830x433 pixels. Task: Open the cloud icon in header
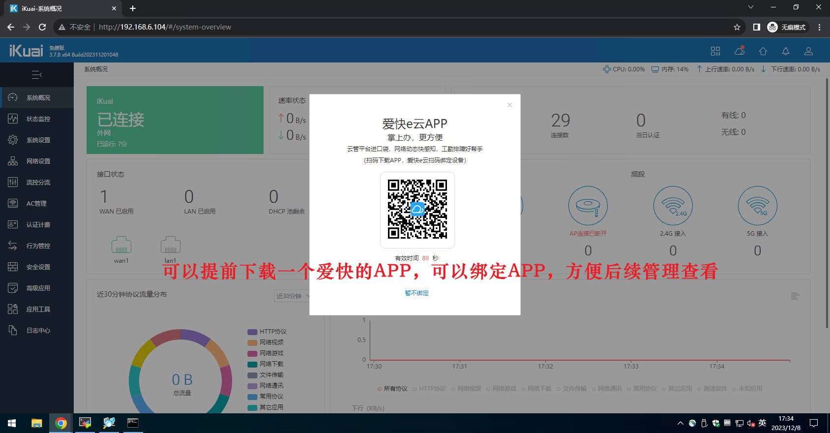pyautogui.click(x=740, y=51)
